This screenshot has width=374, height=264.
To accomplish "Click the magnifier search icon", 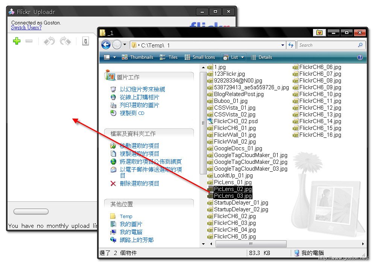I will (360, 45).
